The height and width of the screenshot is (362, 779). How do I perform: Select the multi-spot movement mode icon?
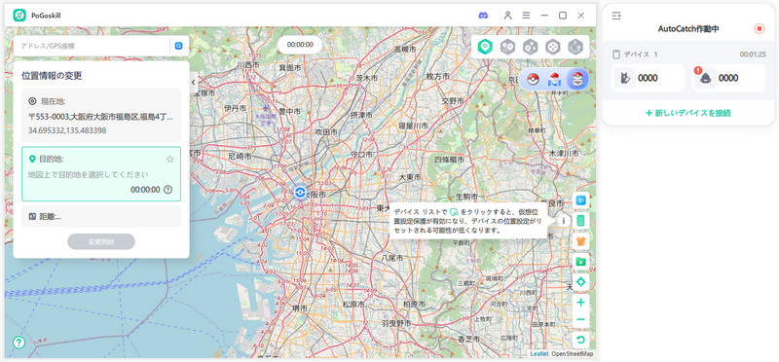pos(530,47)
